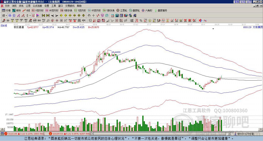
Task: Open the 江恩轮 Gann wheel
Action: 122,10
